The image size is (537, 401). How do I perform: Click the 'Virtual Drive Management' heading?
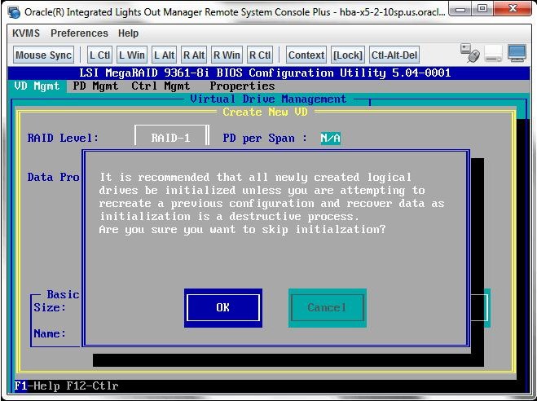coord(268,99)
